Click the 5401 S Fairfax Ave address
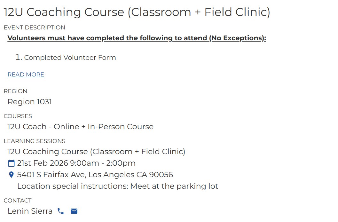The height and width of the screenshot is (222, 338). point(95,175)
